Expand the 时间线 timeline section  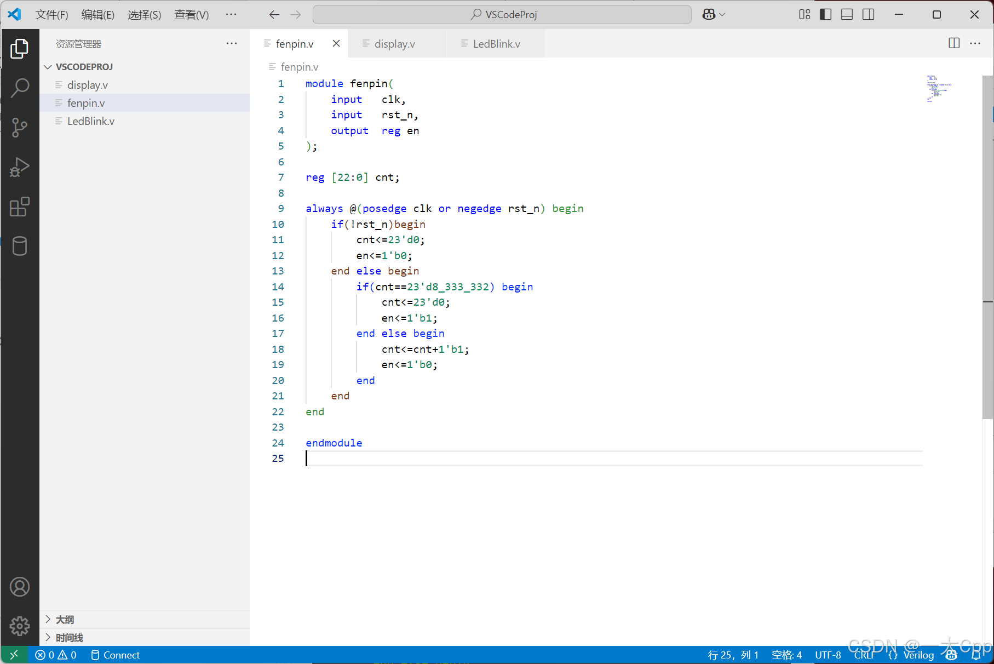tap(145, 638)
